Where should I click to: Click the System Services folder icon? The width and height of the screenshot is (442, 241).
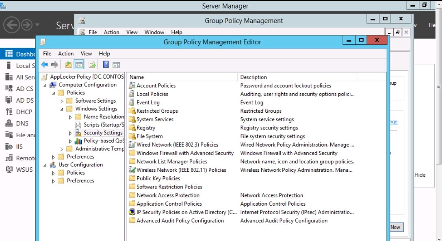[x=132, y=119]
